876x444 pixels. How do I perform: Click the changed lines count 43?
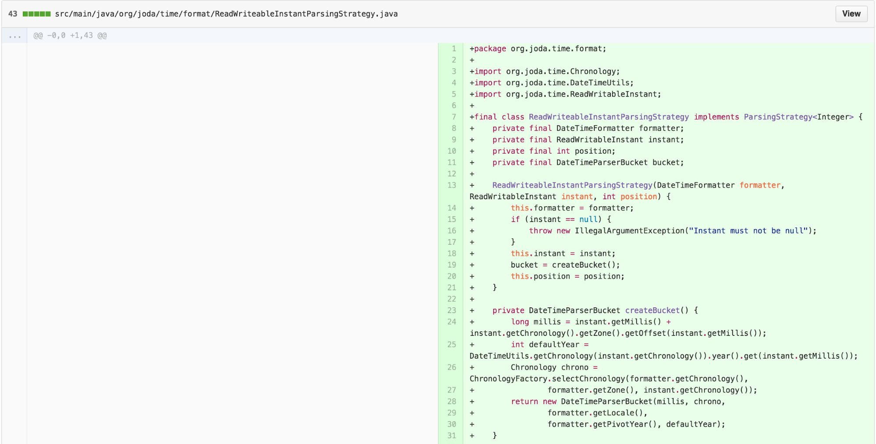pos(13,14)
